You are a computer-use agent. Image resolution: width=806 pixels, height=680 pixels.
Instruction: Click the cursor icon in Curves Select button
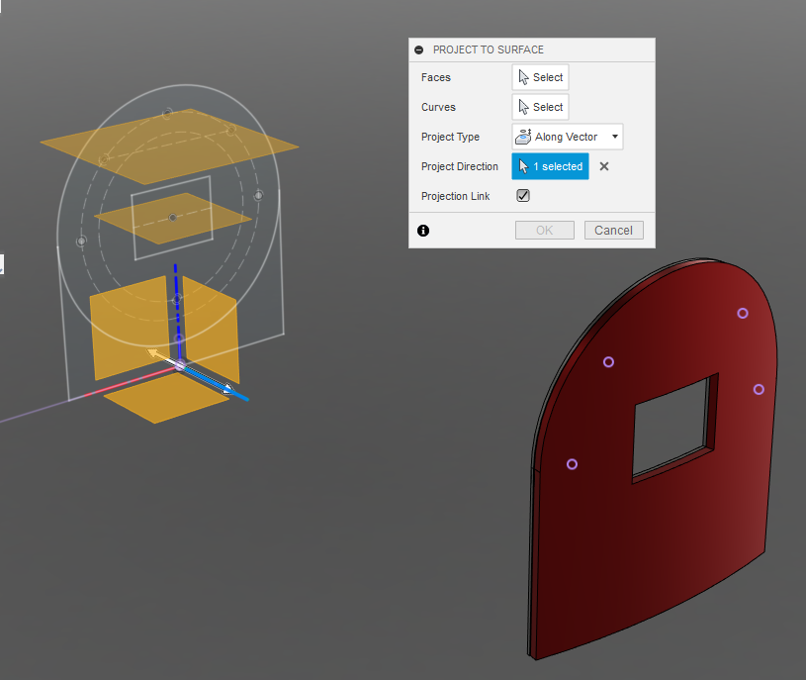pos(525,106)
